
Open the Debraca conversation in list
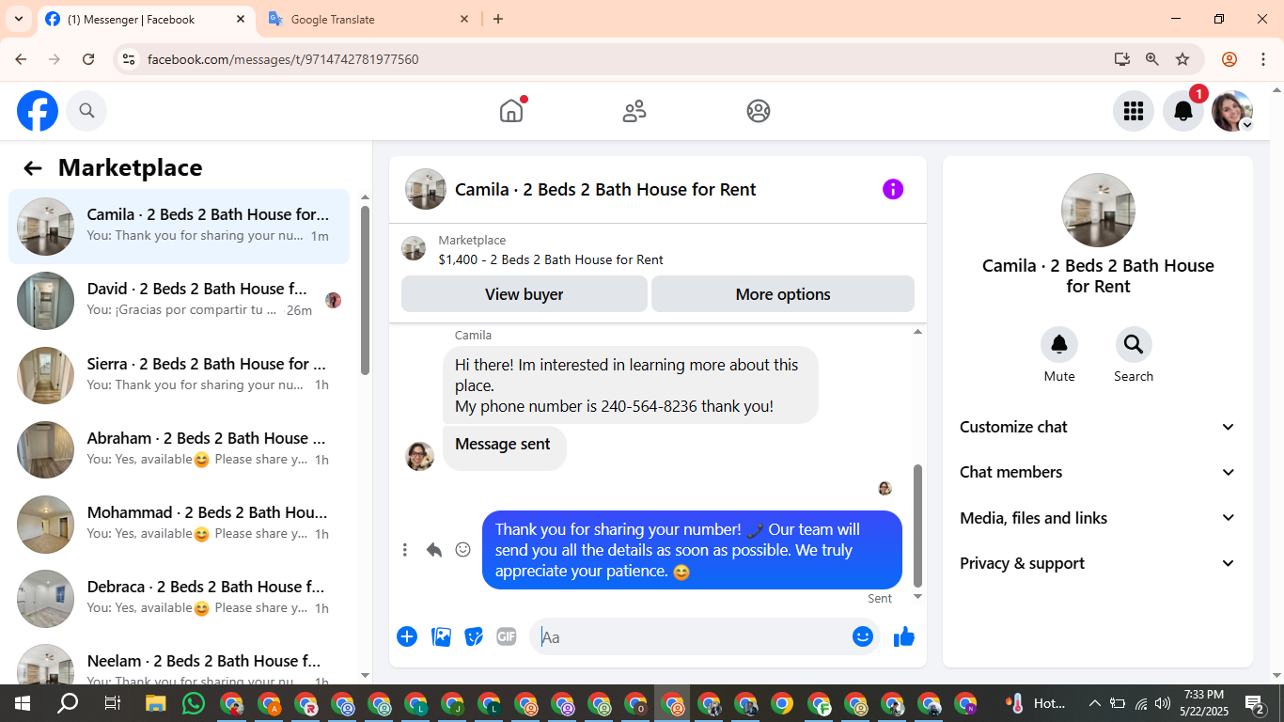pyautogui.click(x=179, y=598)
